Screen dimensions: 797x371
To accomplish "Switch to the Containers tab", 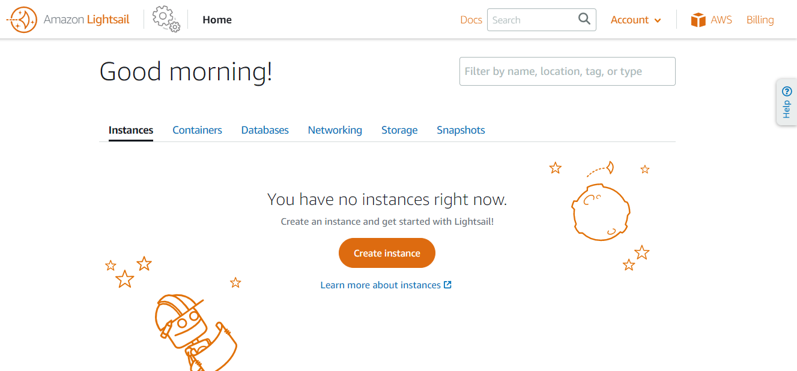I will click(197, 130).
